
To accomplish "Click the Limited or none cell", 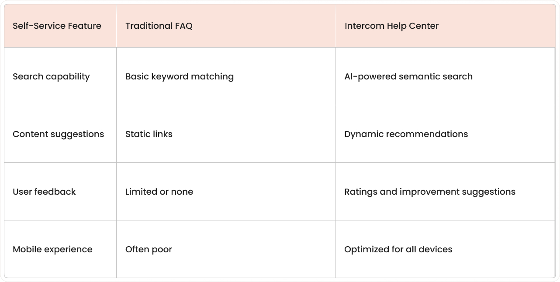I will 226,192.
